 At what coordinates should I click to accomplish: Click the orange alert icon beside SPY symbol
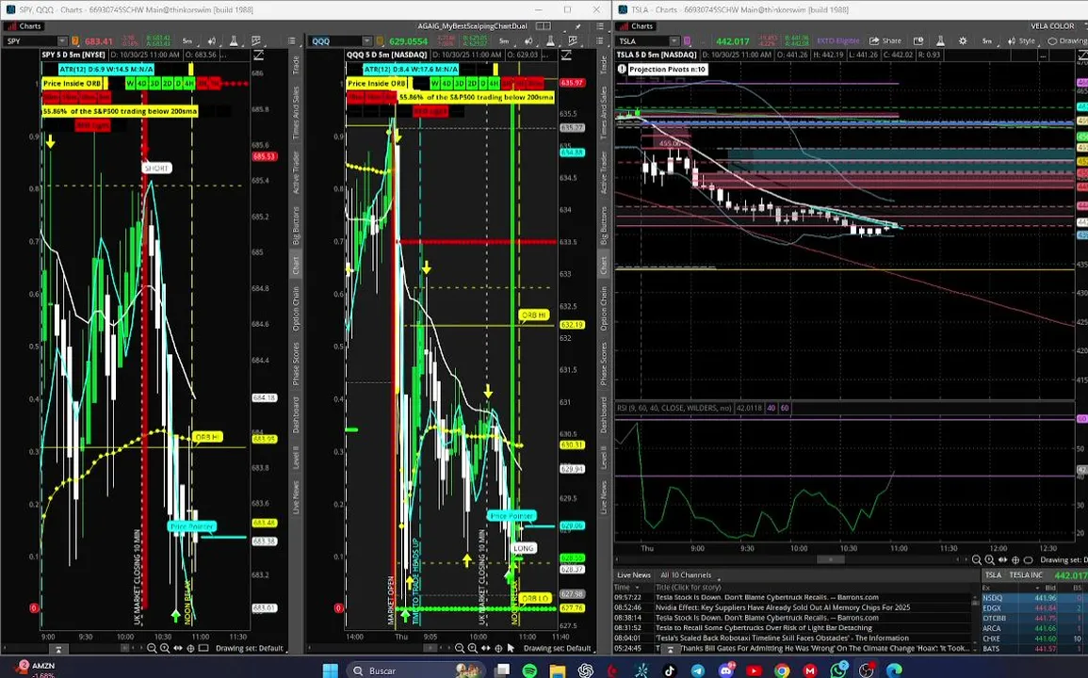point(75,40)
